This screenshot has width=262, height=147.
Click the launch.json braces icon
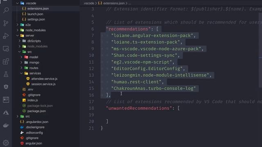tap(24, 14)
